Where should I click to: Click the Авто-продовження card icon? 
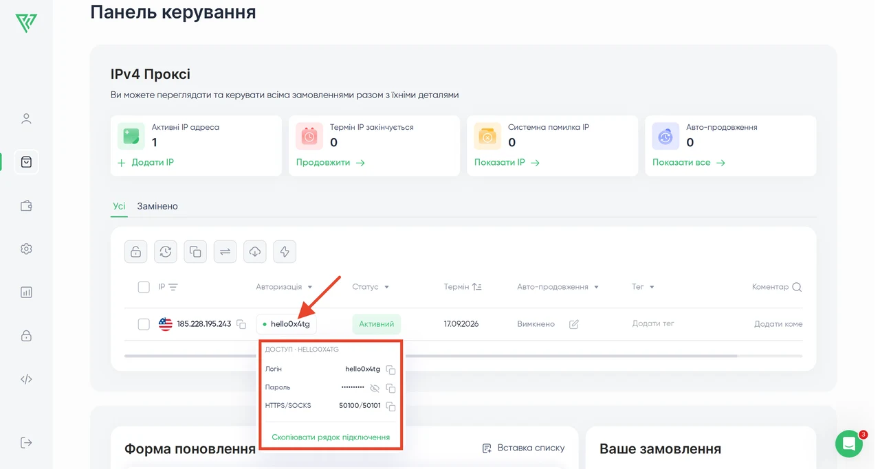pos(665,137)
